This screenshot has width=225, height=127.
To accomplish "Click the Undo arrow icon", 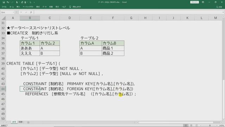I will [7, 2].
